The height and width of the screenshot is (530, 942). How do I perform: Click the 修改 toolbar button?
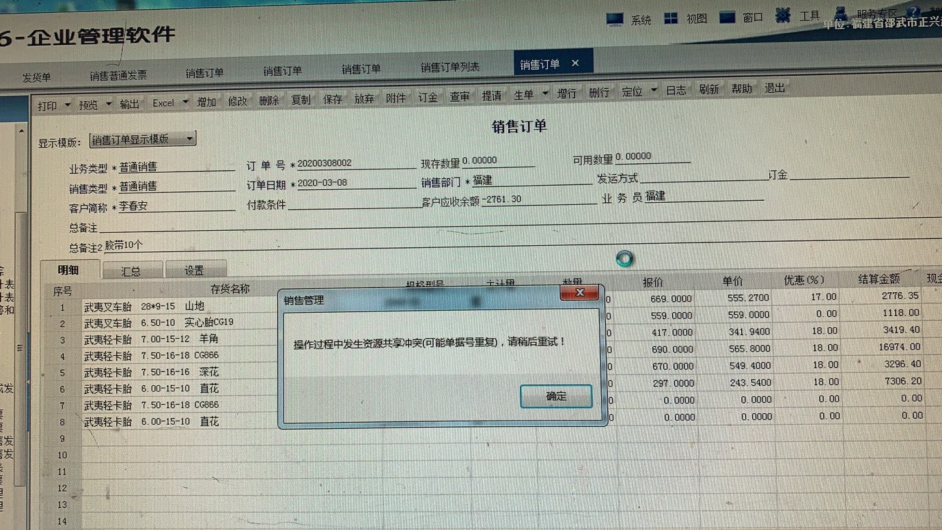click(238, 101)
